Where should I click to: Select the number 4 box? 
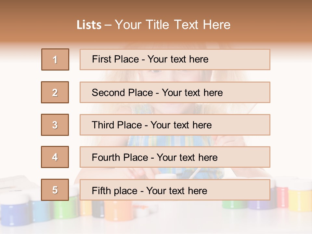pyautogui.click(x=55, y=157)
